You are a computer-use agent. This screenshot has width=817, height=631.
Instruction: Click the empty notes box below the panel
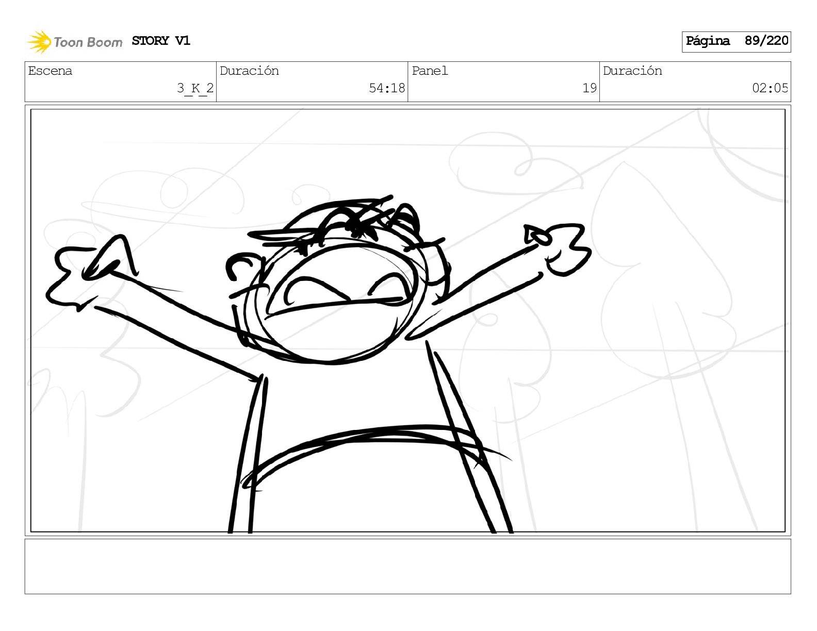pyautogui.click(x=408, y=567)
